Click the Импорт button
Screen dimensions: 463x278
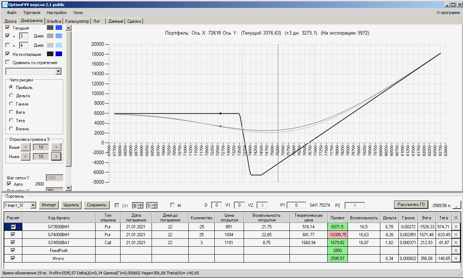49,205
